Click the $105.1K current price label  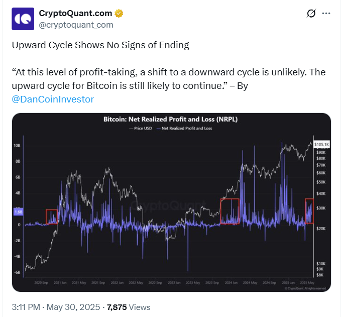click(321, 144)
